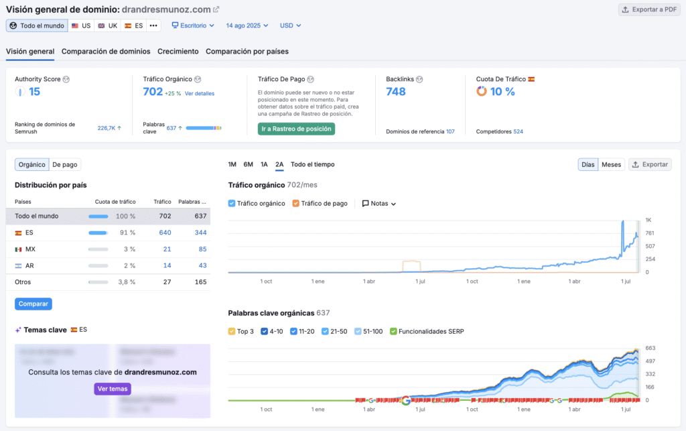This screenshot has height=431, width=686.
Task: Toggle the Tráfico orgánico checkbox
Action: [x=232, y=203]
